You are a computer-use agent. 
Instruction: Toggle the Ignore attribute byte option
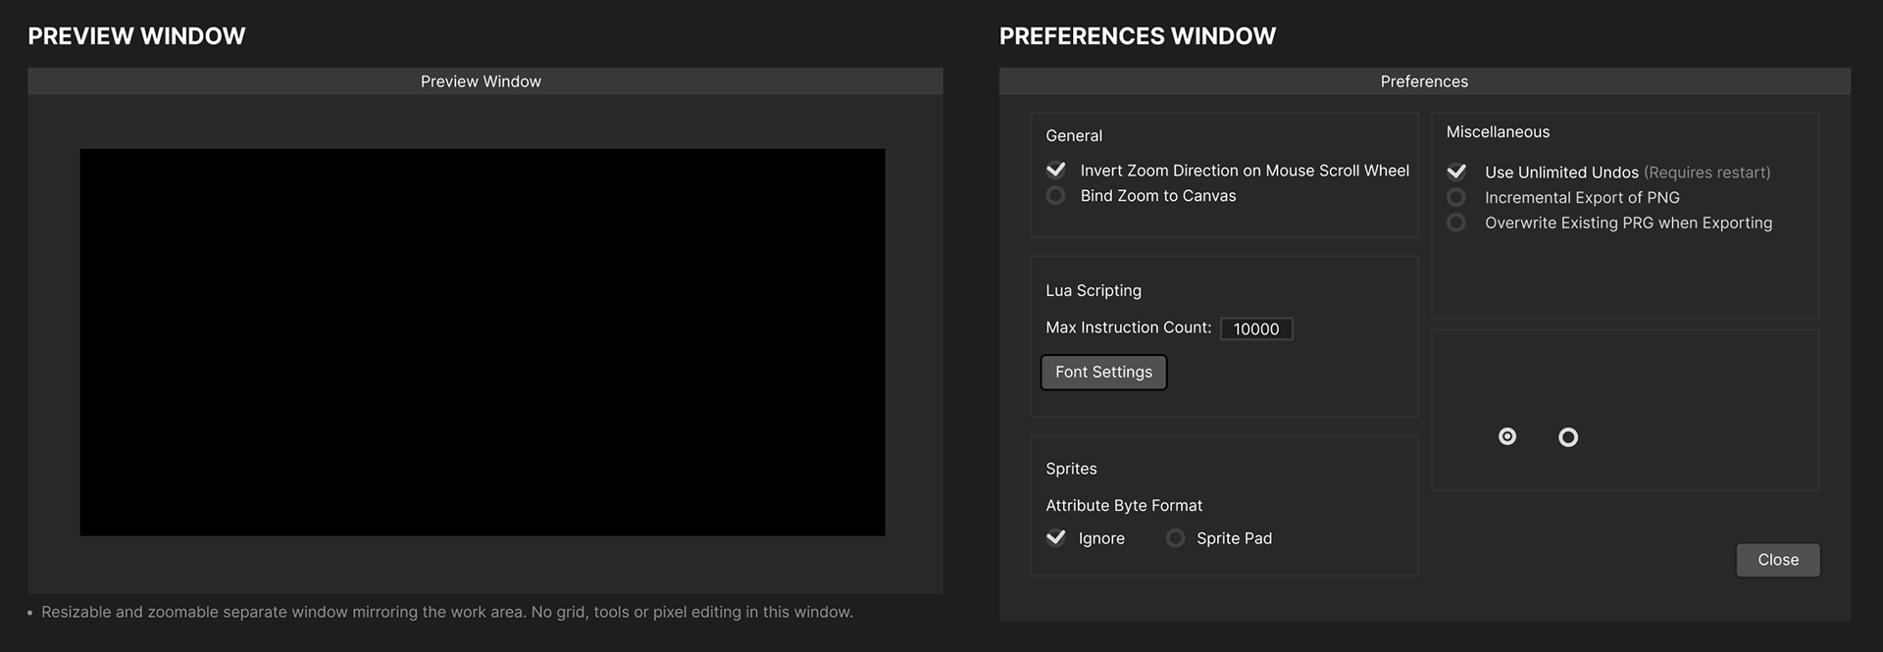(1056, 537)
